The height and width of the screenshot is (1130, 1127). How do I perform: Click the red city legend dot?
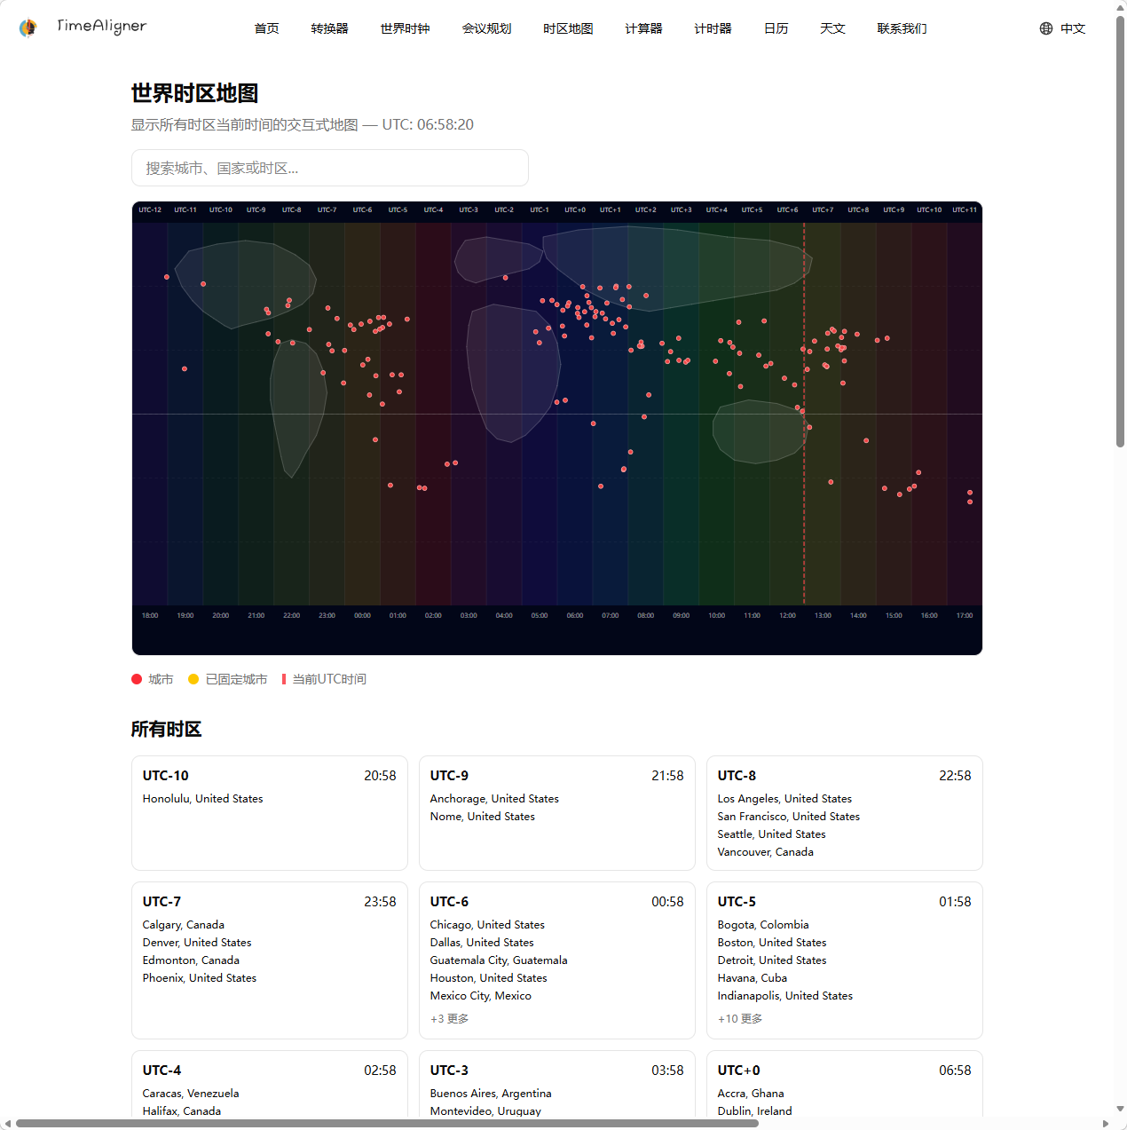[x=137, y=679]
